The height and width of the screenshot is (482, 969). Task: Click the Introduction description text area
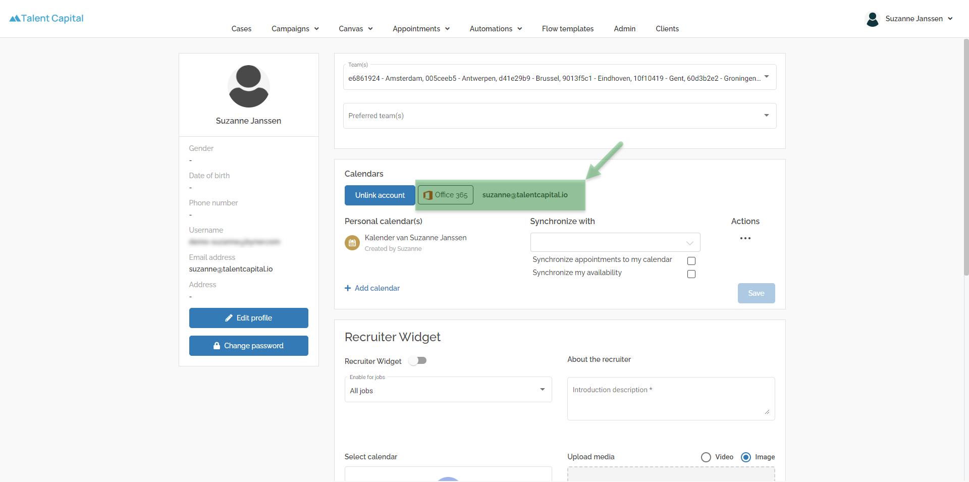click(671, 399)
